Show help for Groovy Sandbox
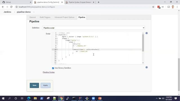Image resolution: width=180 pixels, height=101 pixels. (x=147, y=67)
